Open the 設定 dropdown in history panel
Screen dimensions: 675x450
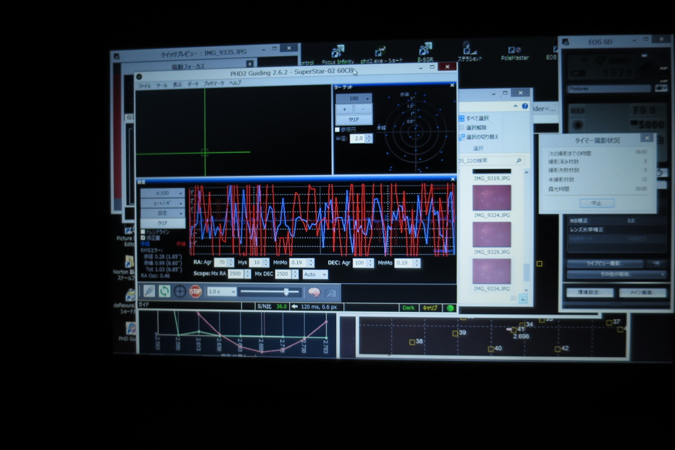pos(163,213)
